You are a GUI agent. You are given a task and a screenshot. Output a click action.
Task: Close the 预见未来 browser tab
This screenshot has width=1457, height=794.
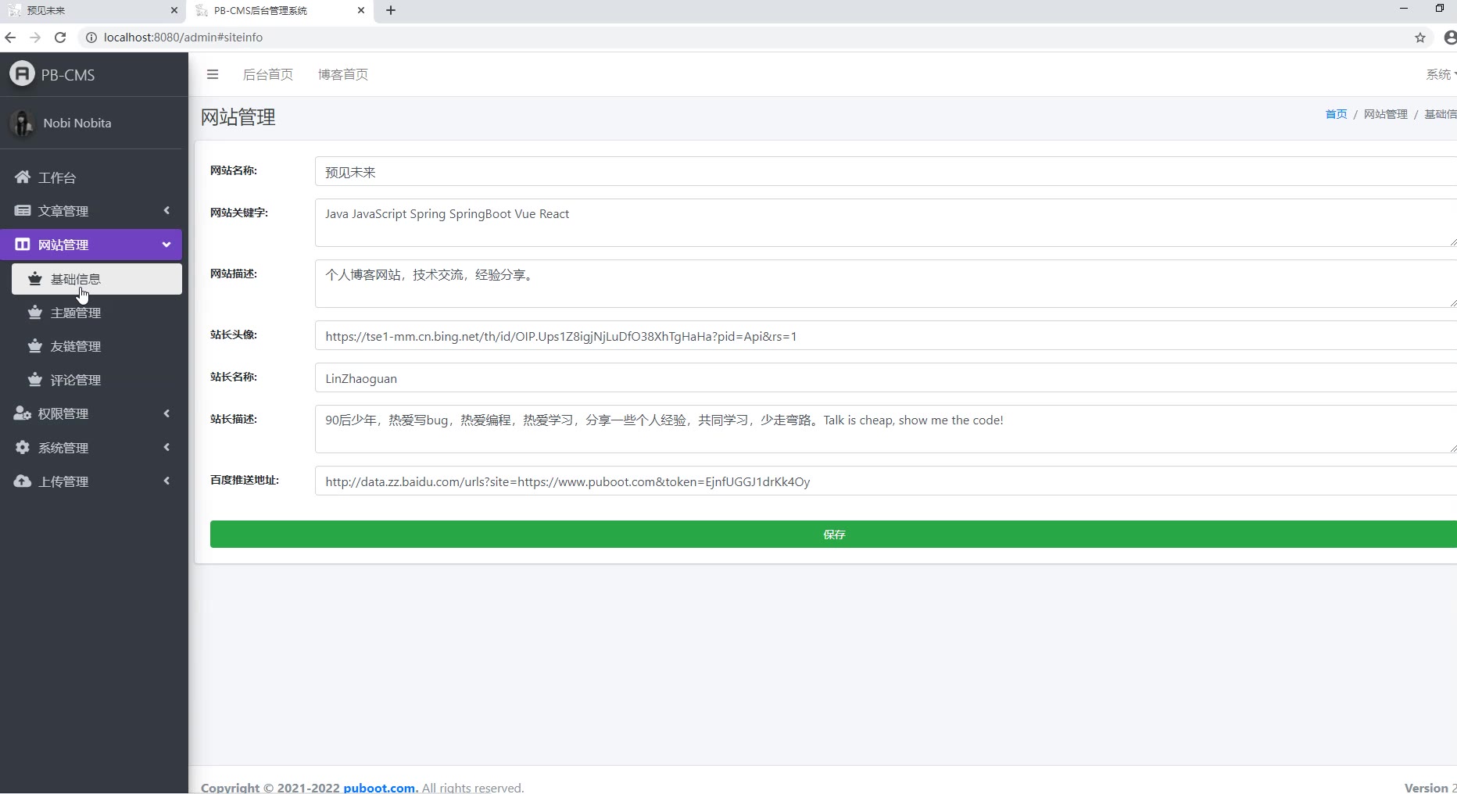click(174, 10)
